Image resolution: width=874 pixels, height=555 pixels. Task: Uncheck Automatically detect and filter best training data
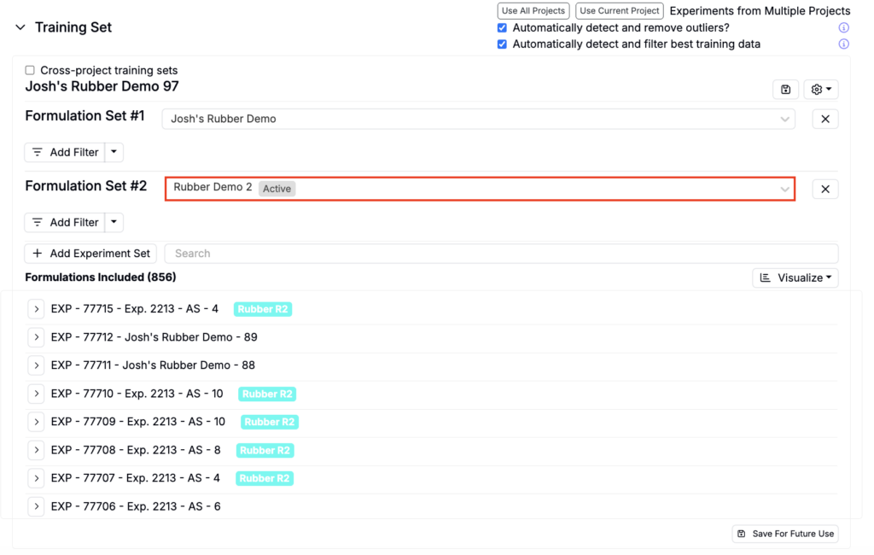coord(502,44)
